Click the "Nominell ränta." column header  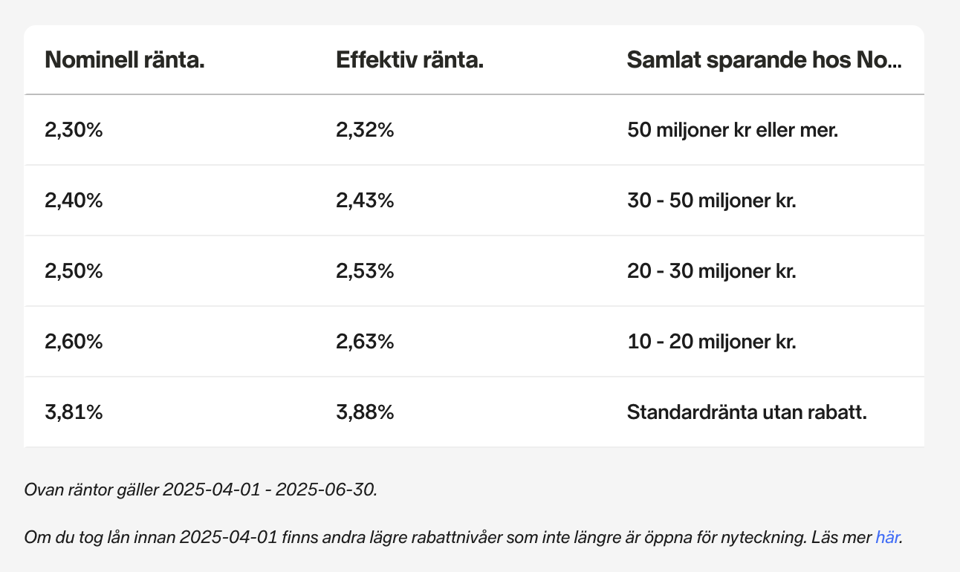click(125, 60)
